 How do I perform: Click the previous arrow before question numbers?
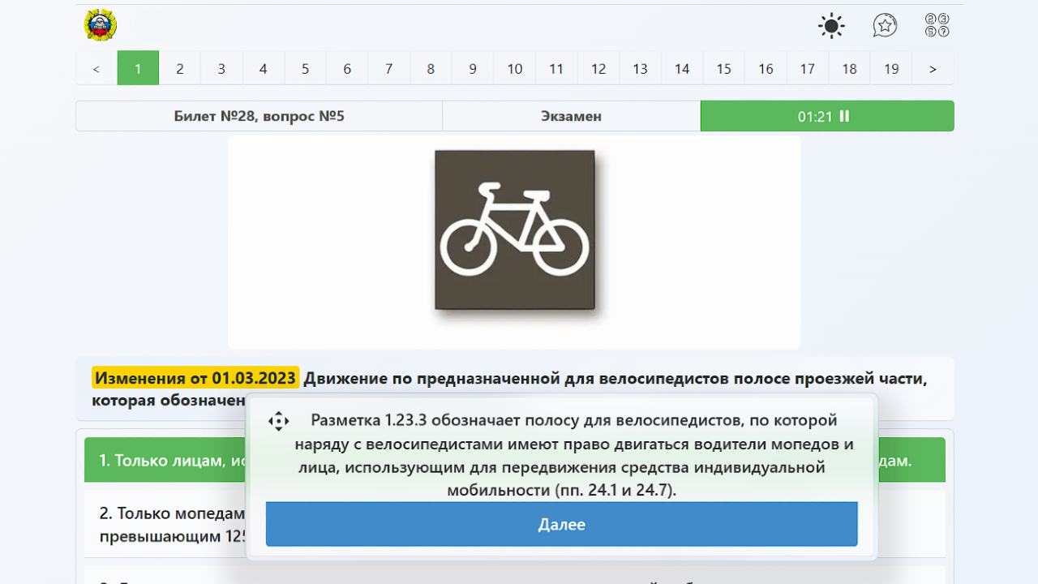click(x=95, y=67)
